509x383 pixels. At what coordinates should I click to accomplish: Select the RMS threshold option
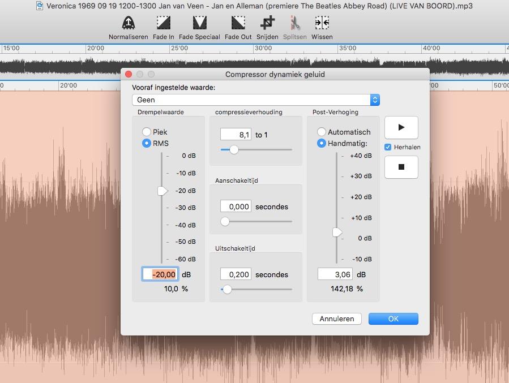tap(147, 143)
